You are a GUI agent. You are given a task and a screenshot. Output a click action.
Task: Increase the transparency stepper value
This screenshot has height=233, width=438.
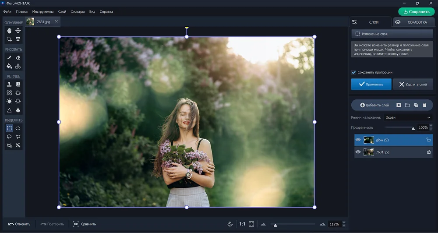point(431,126)
